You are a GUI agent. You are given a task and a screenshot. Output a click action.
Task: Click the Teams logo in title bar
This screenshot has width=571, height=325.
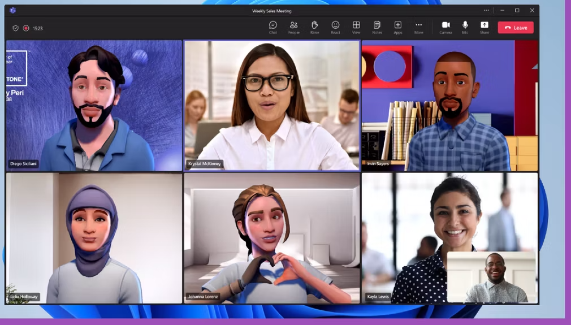coord(13,10)
